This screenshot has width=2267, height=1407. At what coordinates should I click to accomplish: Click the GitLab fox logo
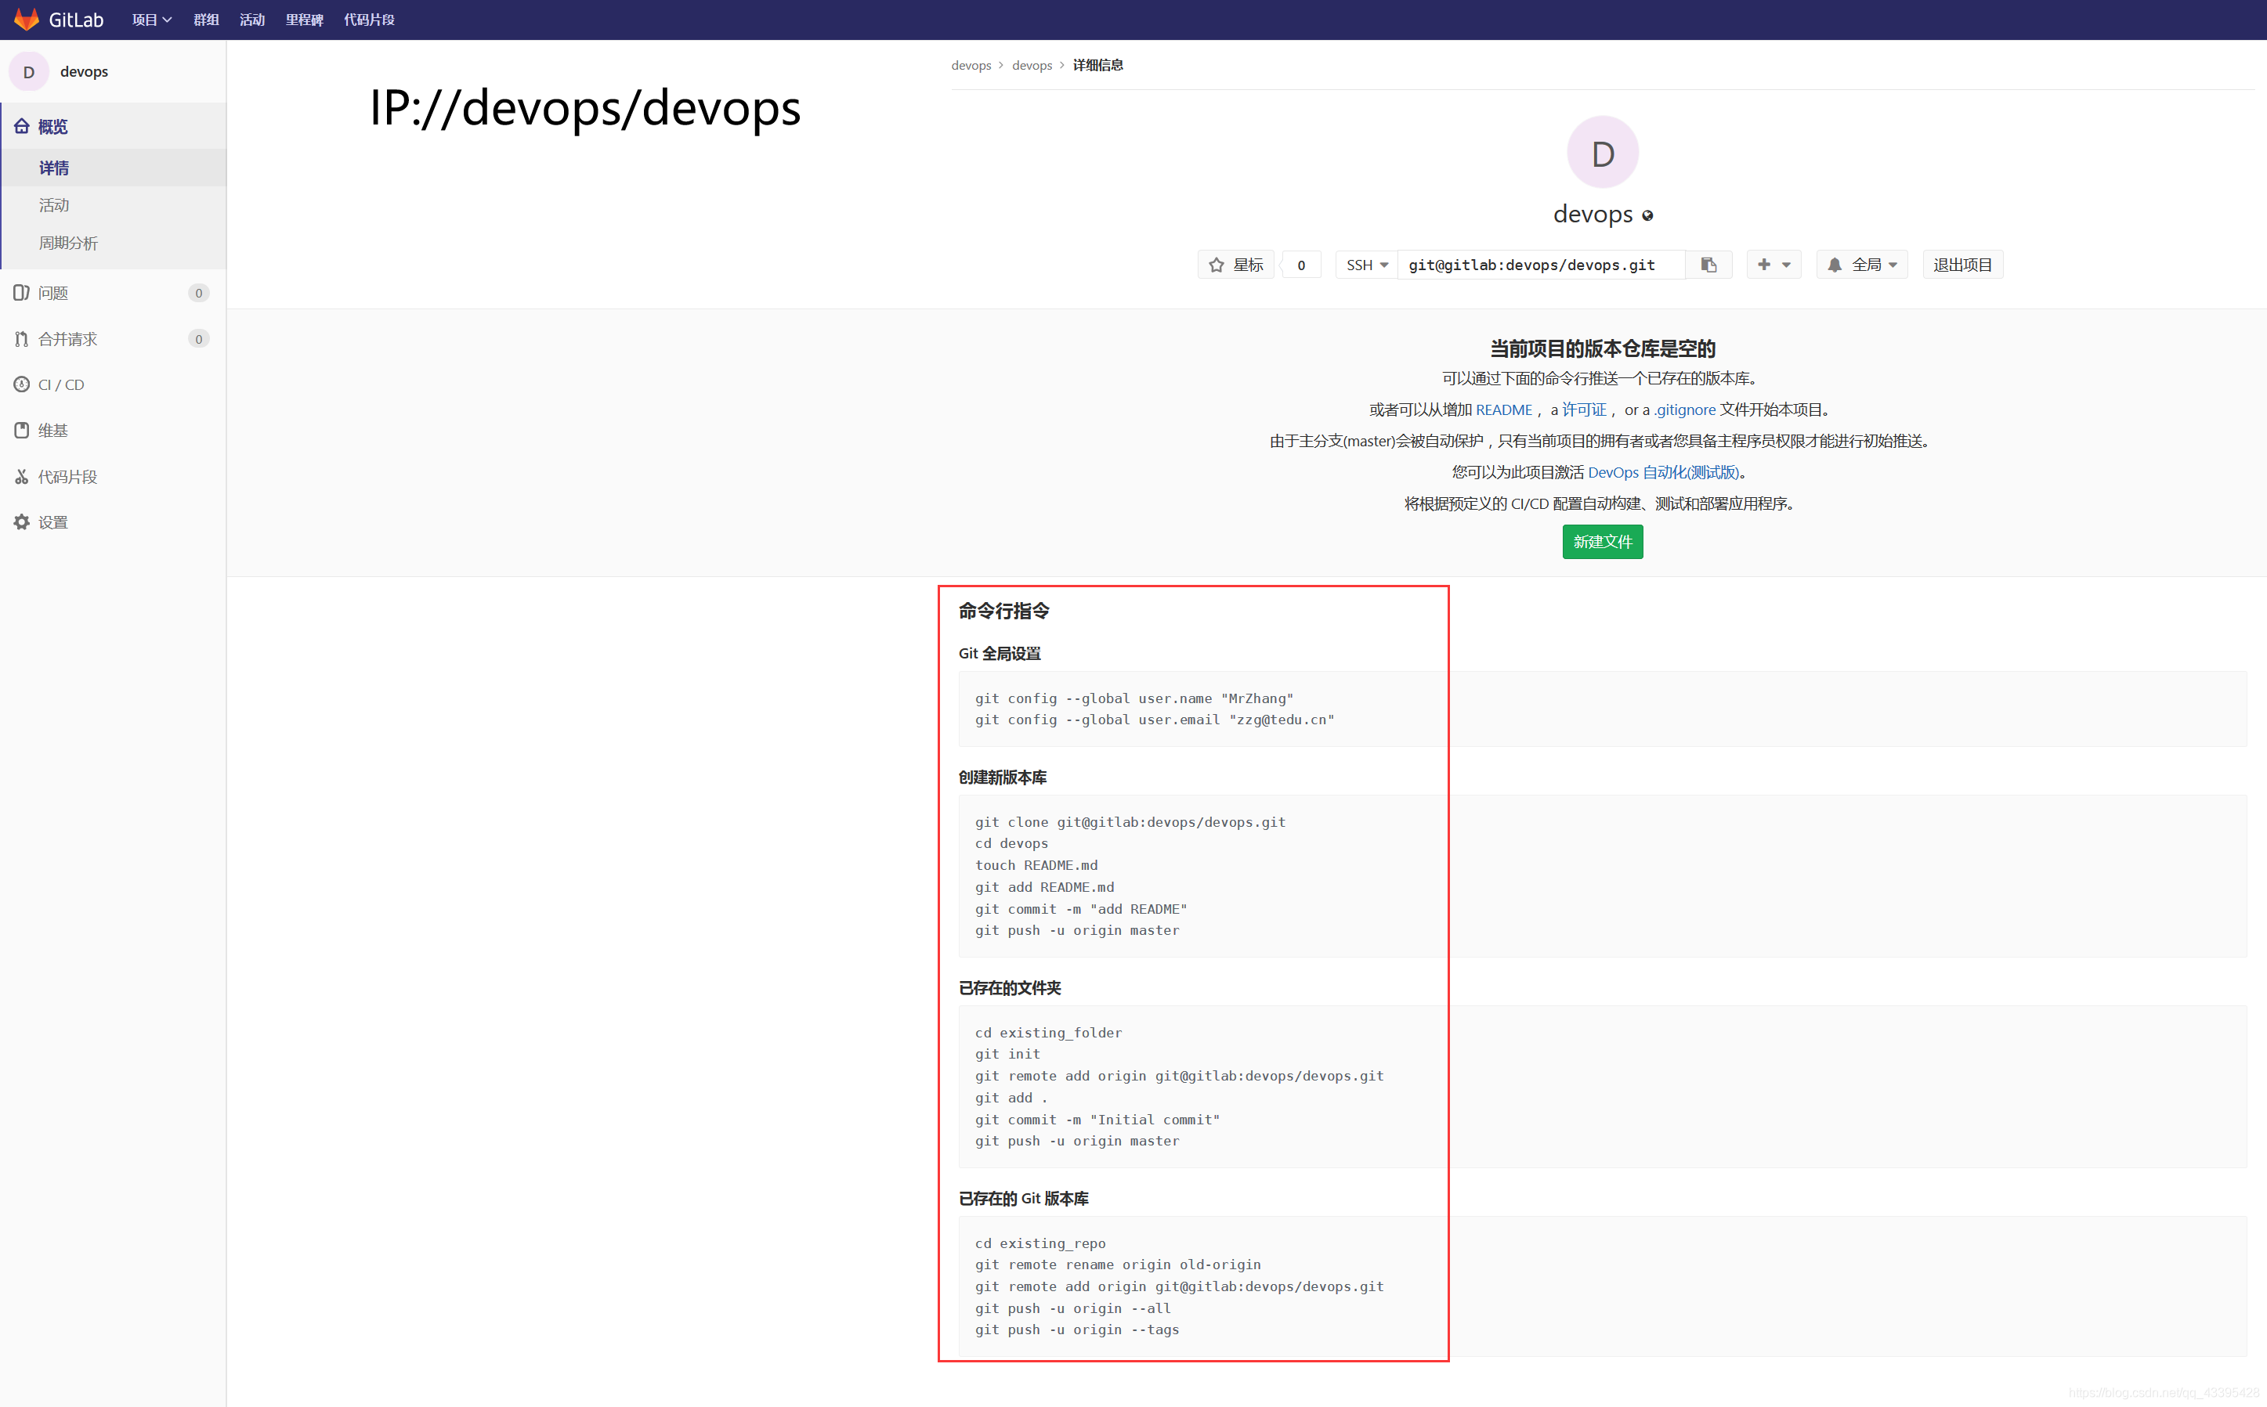[27, 20]
